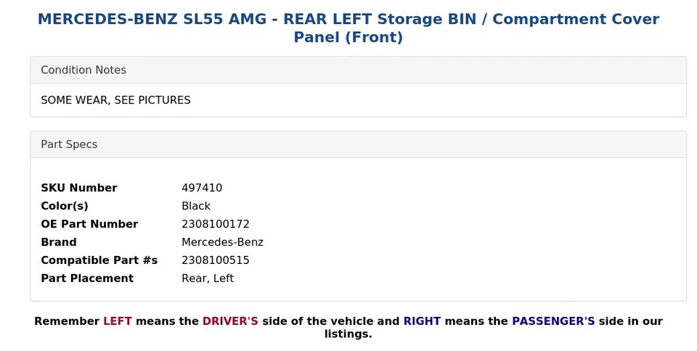
Task: Click the compatible part number 2308100515
Action: (216, 260)
